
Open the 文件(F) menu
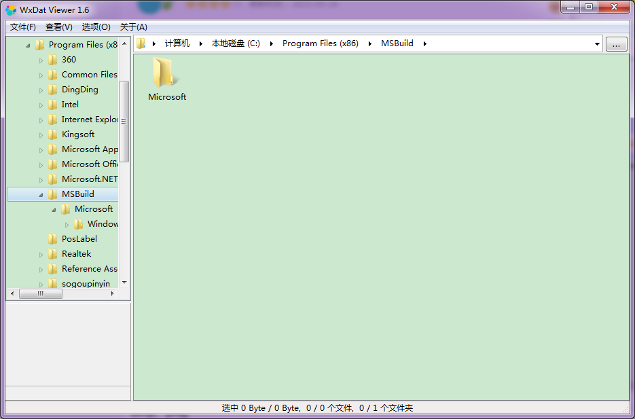click(x=23, y=27)
